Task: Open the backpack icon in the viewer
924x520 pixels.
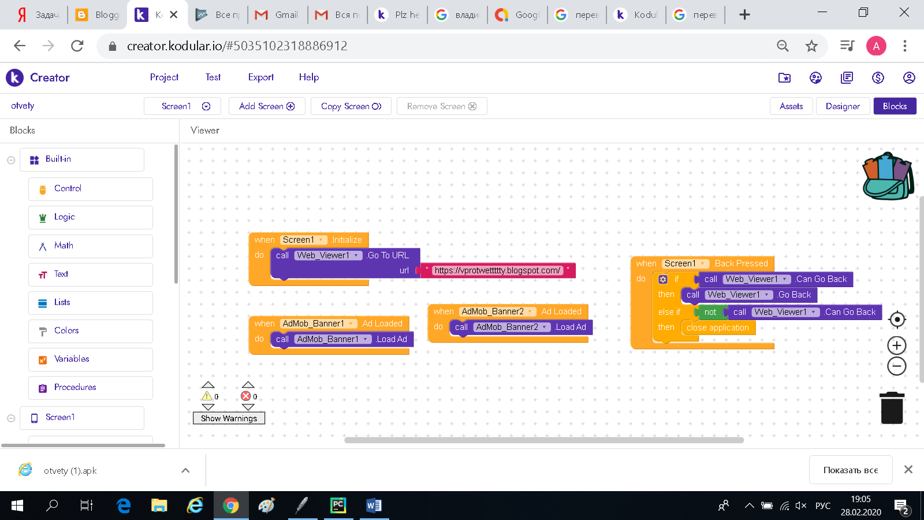Action: click(x=888, y=176)
